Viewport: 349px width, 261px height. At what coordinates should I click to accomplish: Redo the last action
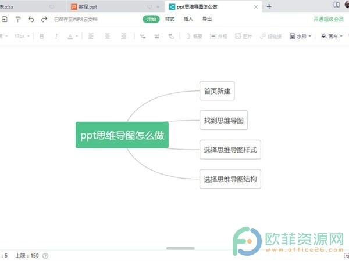[x=44, y=19]
